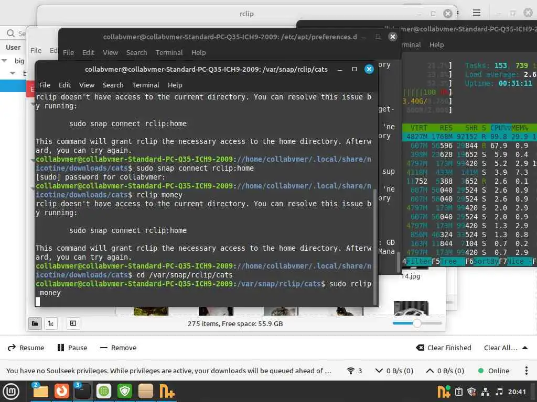
Task: Toggle the Online status indicator
Action: [x=493, y=371]
